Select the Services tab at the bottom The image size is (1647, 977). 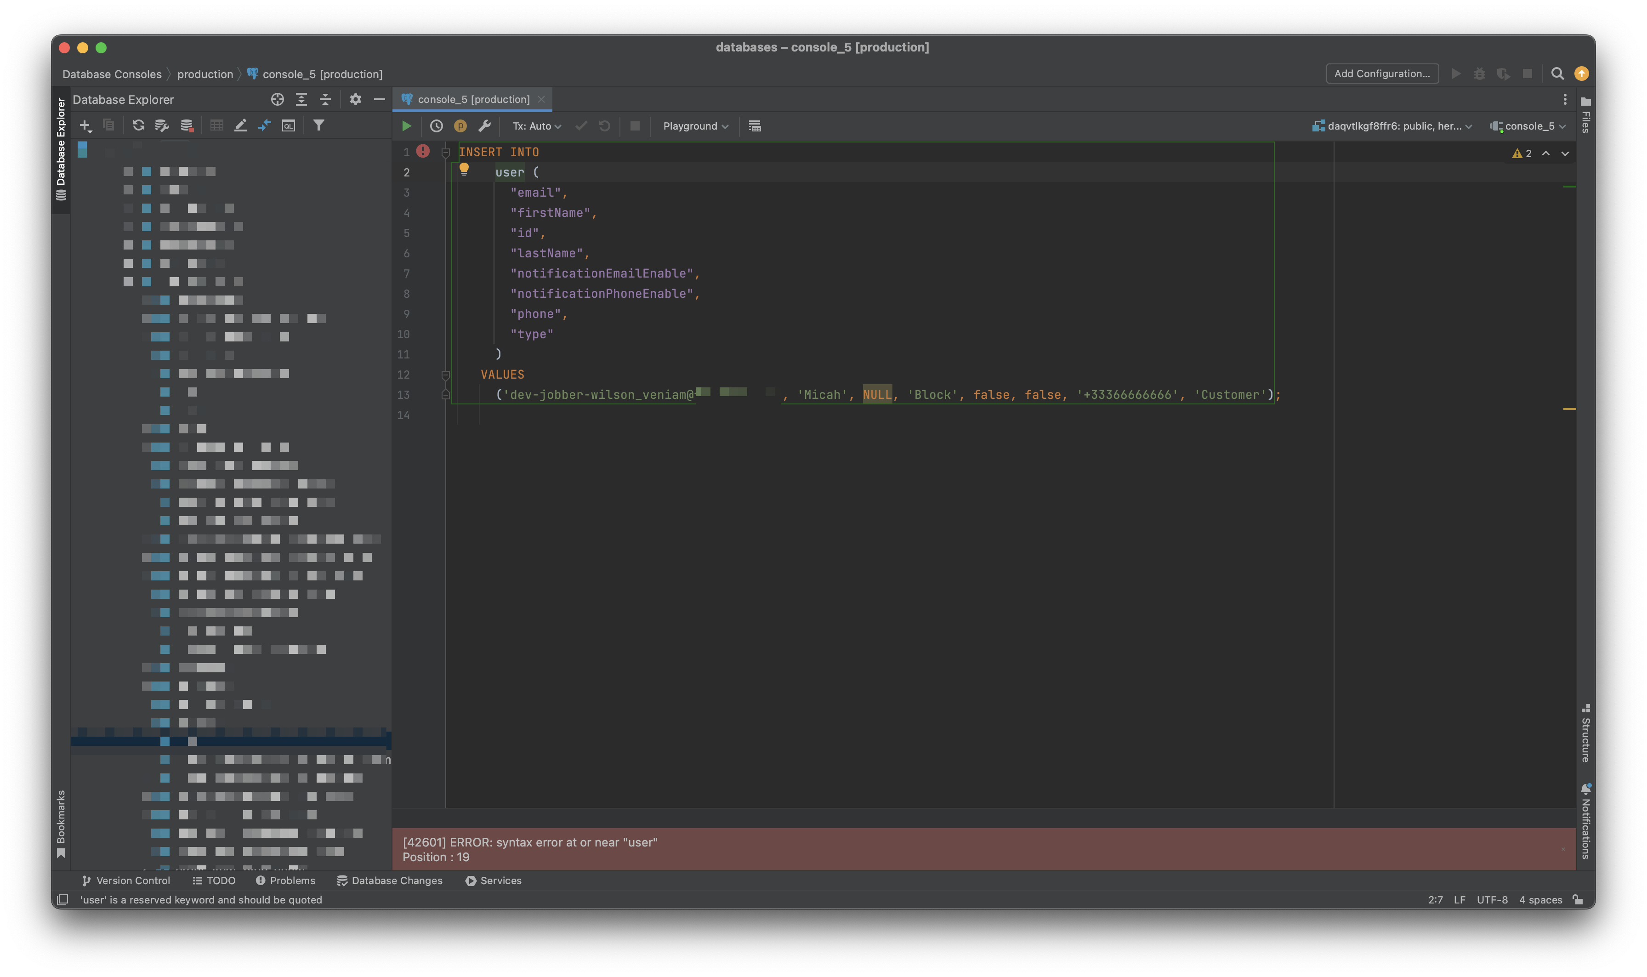coord(493,881)
